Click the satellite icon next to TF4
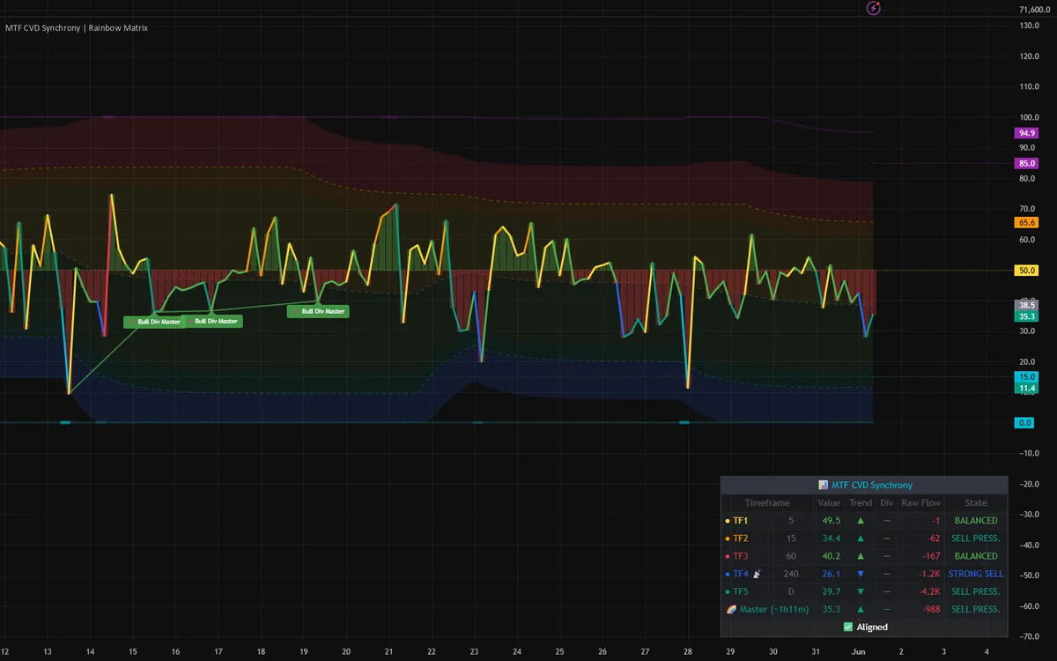The image size is (1057, 661). pyautogui.click(x=756, y=574)
